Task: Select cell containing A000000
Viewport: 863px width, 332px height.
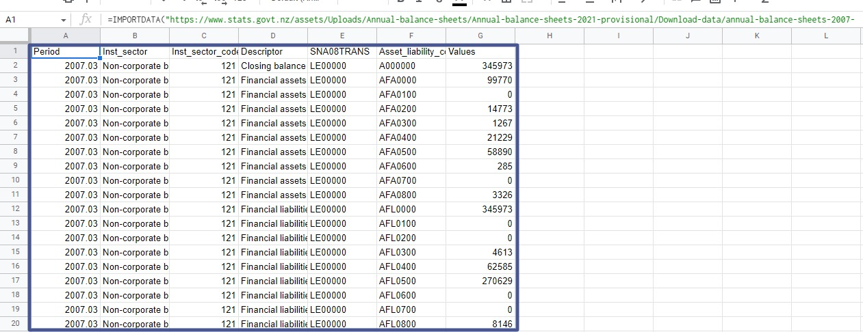Action: tap(411, 66)
